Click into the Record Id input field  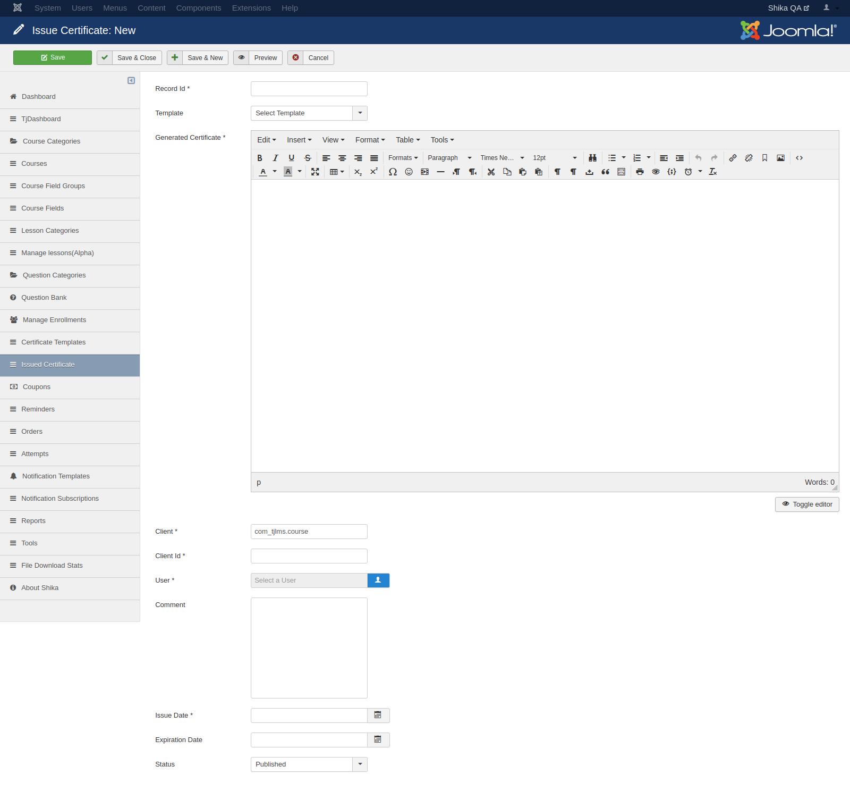coord(309,89)
